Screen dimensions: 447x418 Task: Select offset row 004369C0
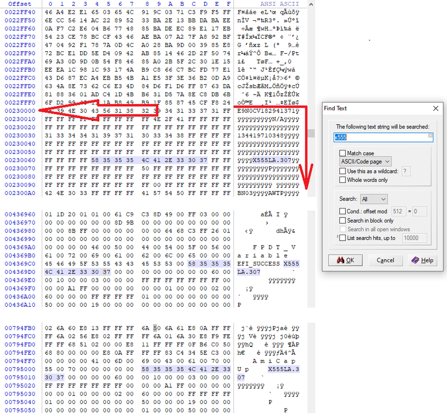(20, 263)
